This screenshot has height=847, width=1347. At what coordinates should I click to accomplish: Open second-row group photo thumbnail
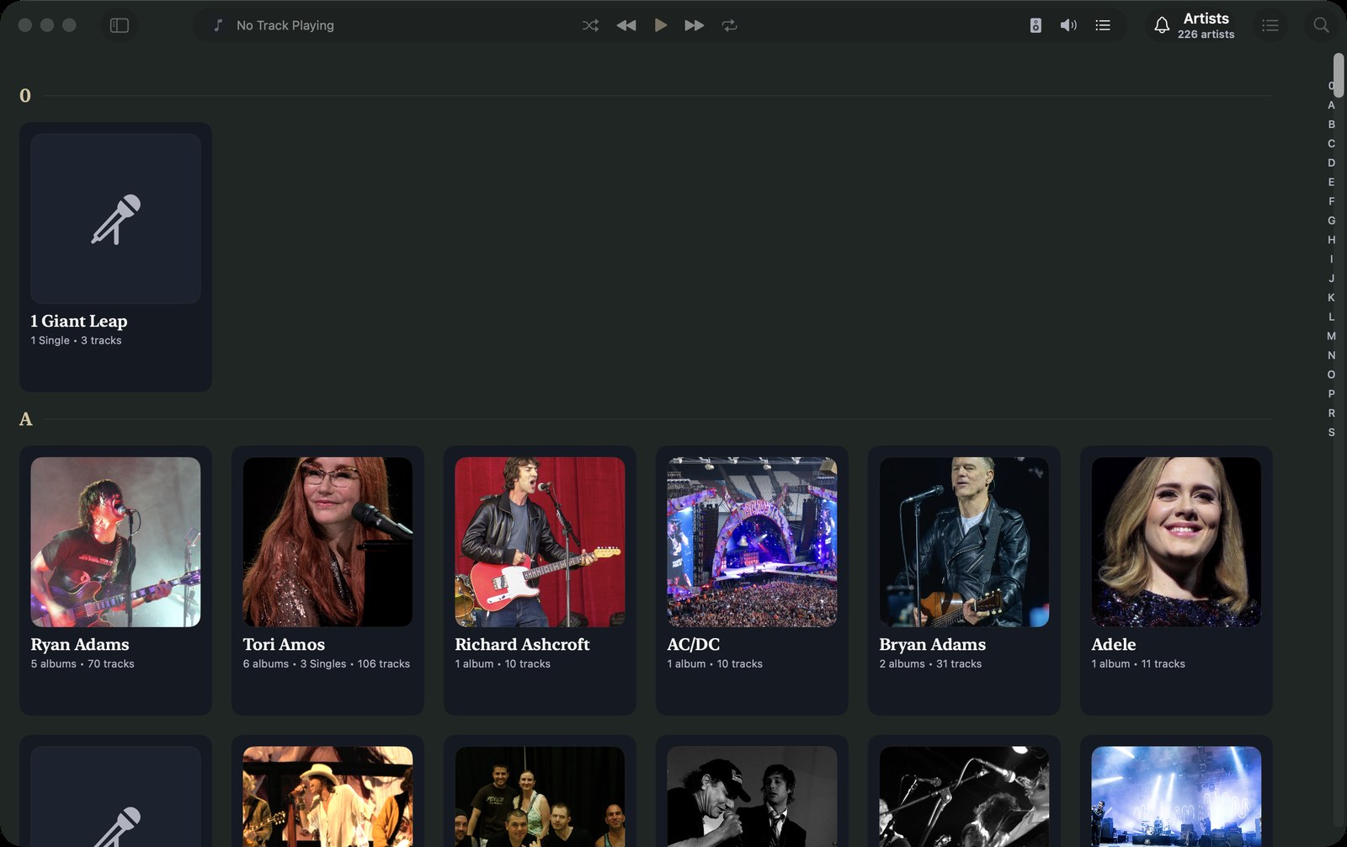click(540, 796)
